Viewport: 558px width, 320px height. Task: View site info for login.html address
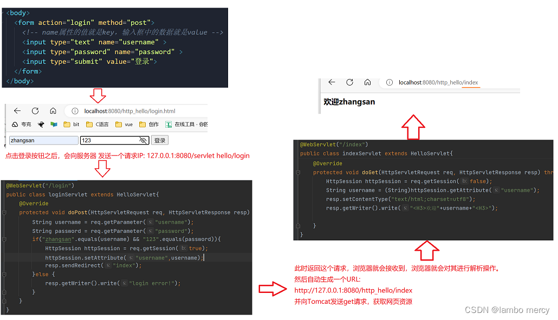tap(75, 112)
